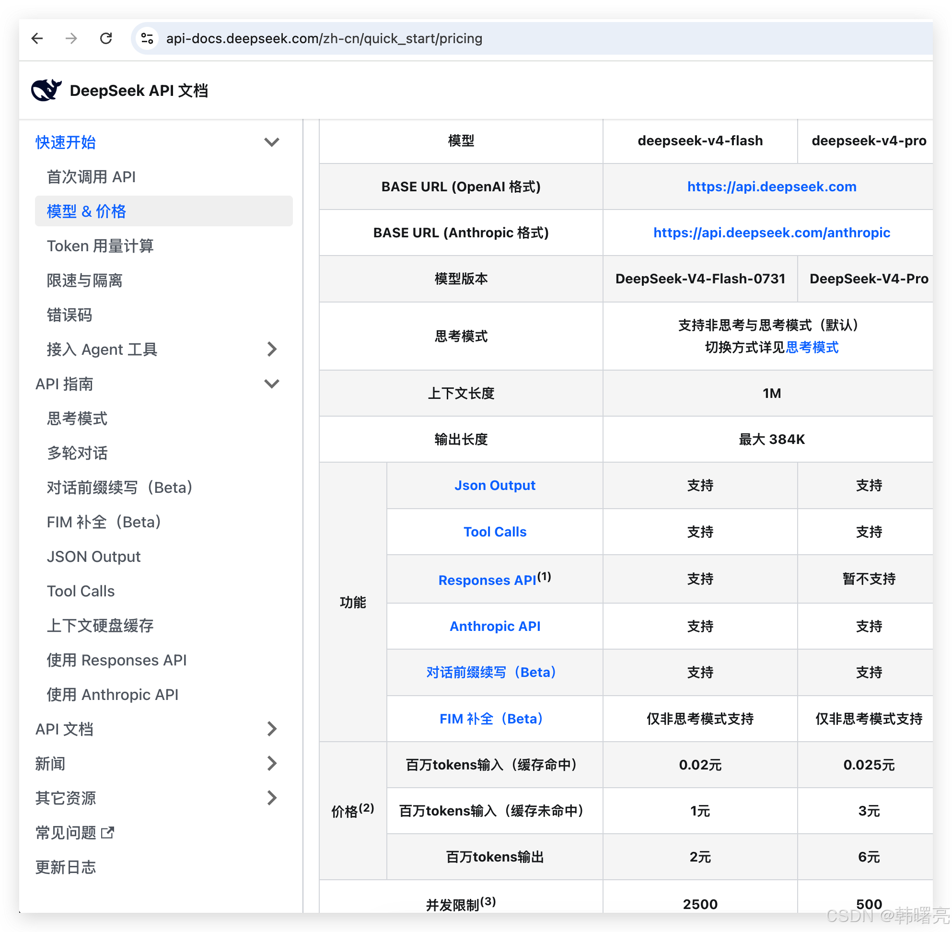Expand the 新闻 section chevron
The height and width of the screenshot is (932, 952).
272,763
